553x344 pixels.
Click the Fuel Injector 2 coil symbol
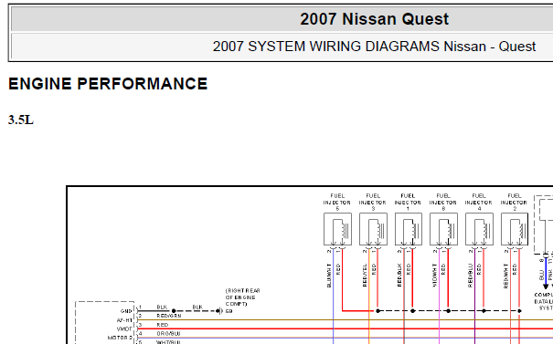pyautogui.click(x=515, y=229)
